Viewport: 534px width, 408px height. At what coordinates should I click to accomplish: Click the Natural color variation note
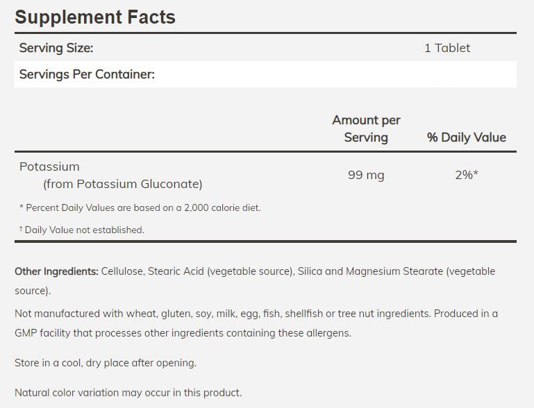tap(128, 393)
